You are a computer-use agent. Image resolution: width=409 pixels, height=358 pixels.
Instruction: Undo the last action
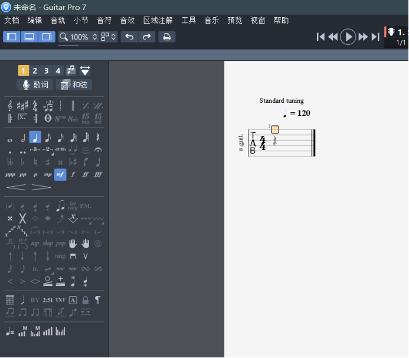[129, 37]
